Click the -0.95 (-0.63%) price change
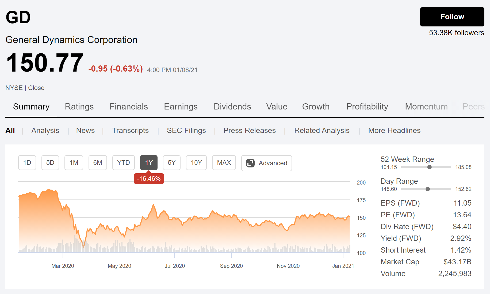The width and height of the screenshot is (490, 294). pyautogui.click(x=116, y=69)
